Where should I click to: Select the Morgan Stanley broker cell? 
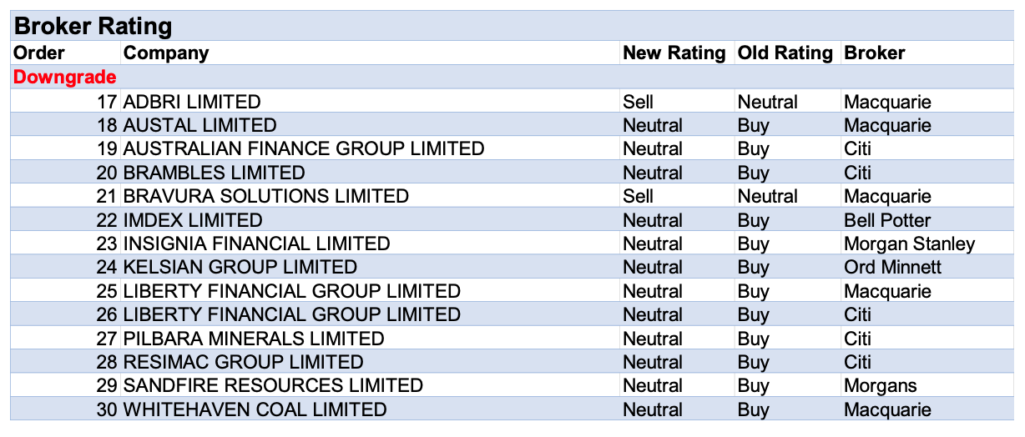tap(909, 244)
